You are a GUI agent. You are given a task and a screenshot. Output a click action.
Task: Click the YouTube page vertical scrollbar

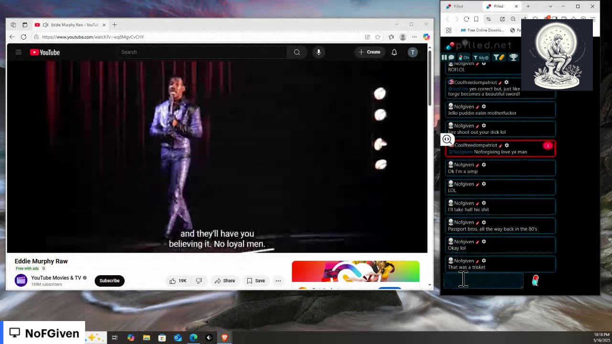click(x=429, y=79)
